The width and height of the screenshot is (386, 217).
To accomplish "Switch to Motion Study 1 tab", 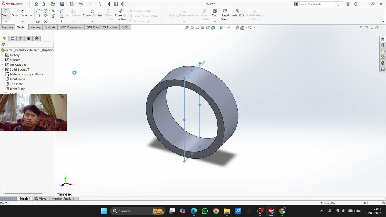I will tap(63, 199).
